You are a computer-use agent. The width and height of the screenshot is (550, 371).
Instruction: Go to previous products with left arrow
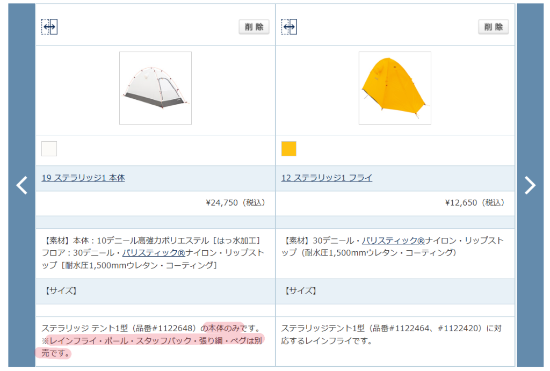(21, 185)
